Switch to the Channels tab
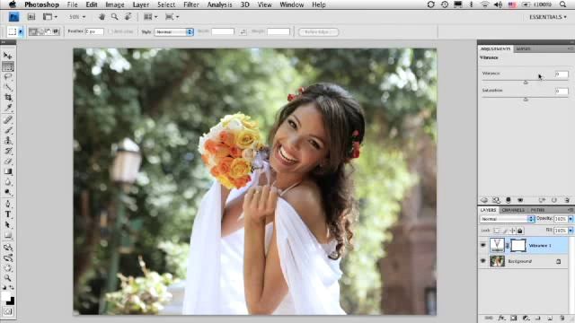The height and width of the screenshot is (323, 575). (513, 210)
